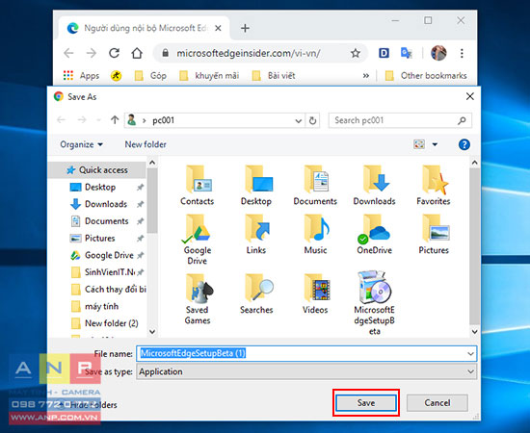Open the Chrome profile avatar
530x433 pixels.
[x=438, y=53]
